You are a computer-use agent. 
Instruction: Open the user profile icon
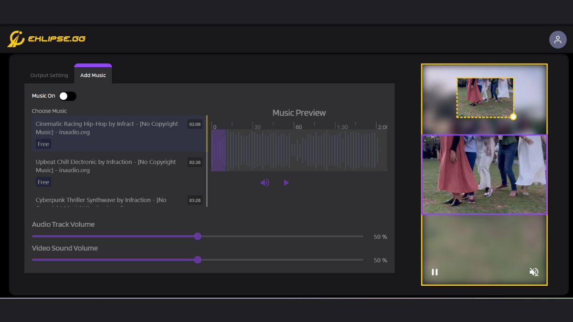(558, 39)
